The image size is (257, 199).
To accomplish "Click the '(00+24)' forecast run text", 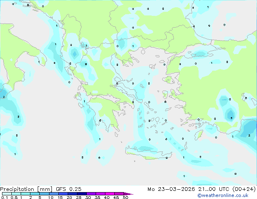I will [244, 189].
